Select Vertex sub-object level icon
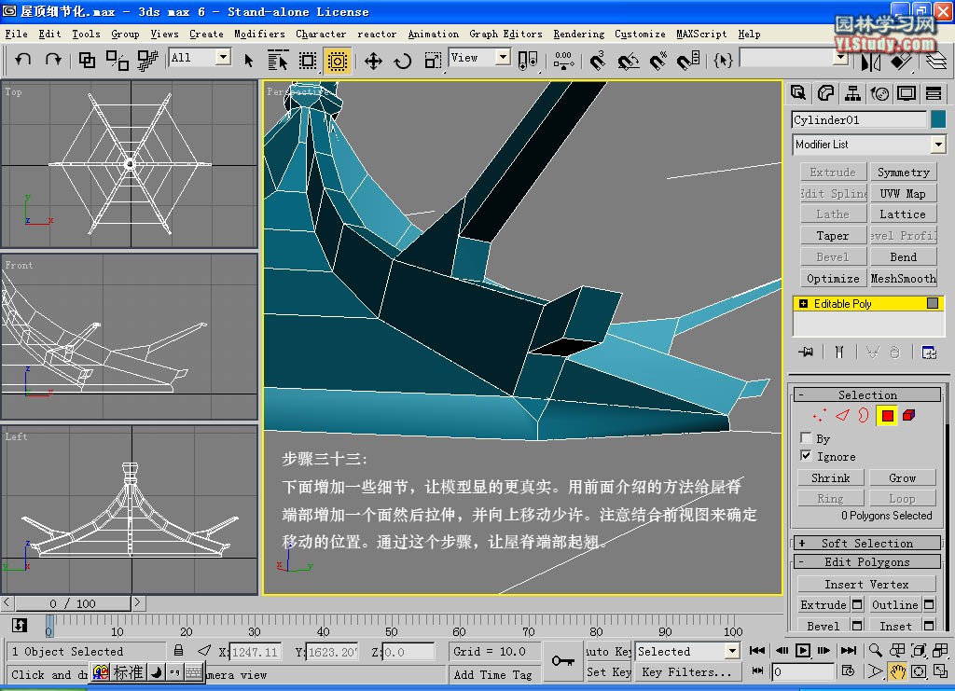This screenshot has height=691, width=955. pyautogui.click(x=821, y=416)
